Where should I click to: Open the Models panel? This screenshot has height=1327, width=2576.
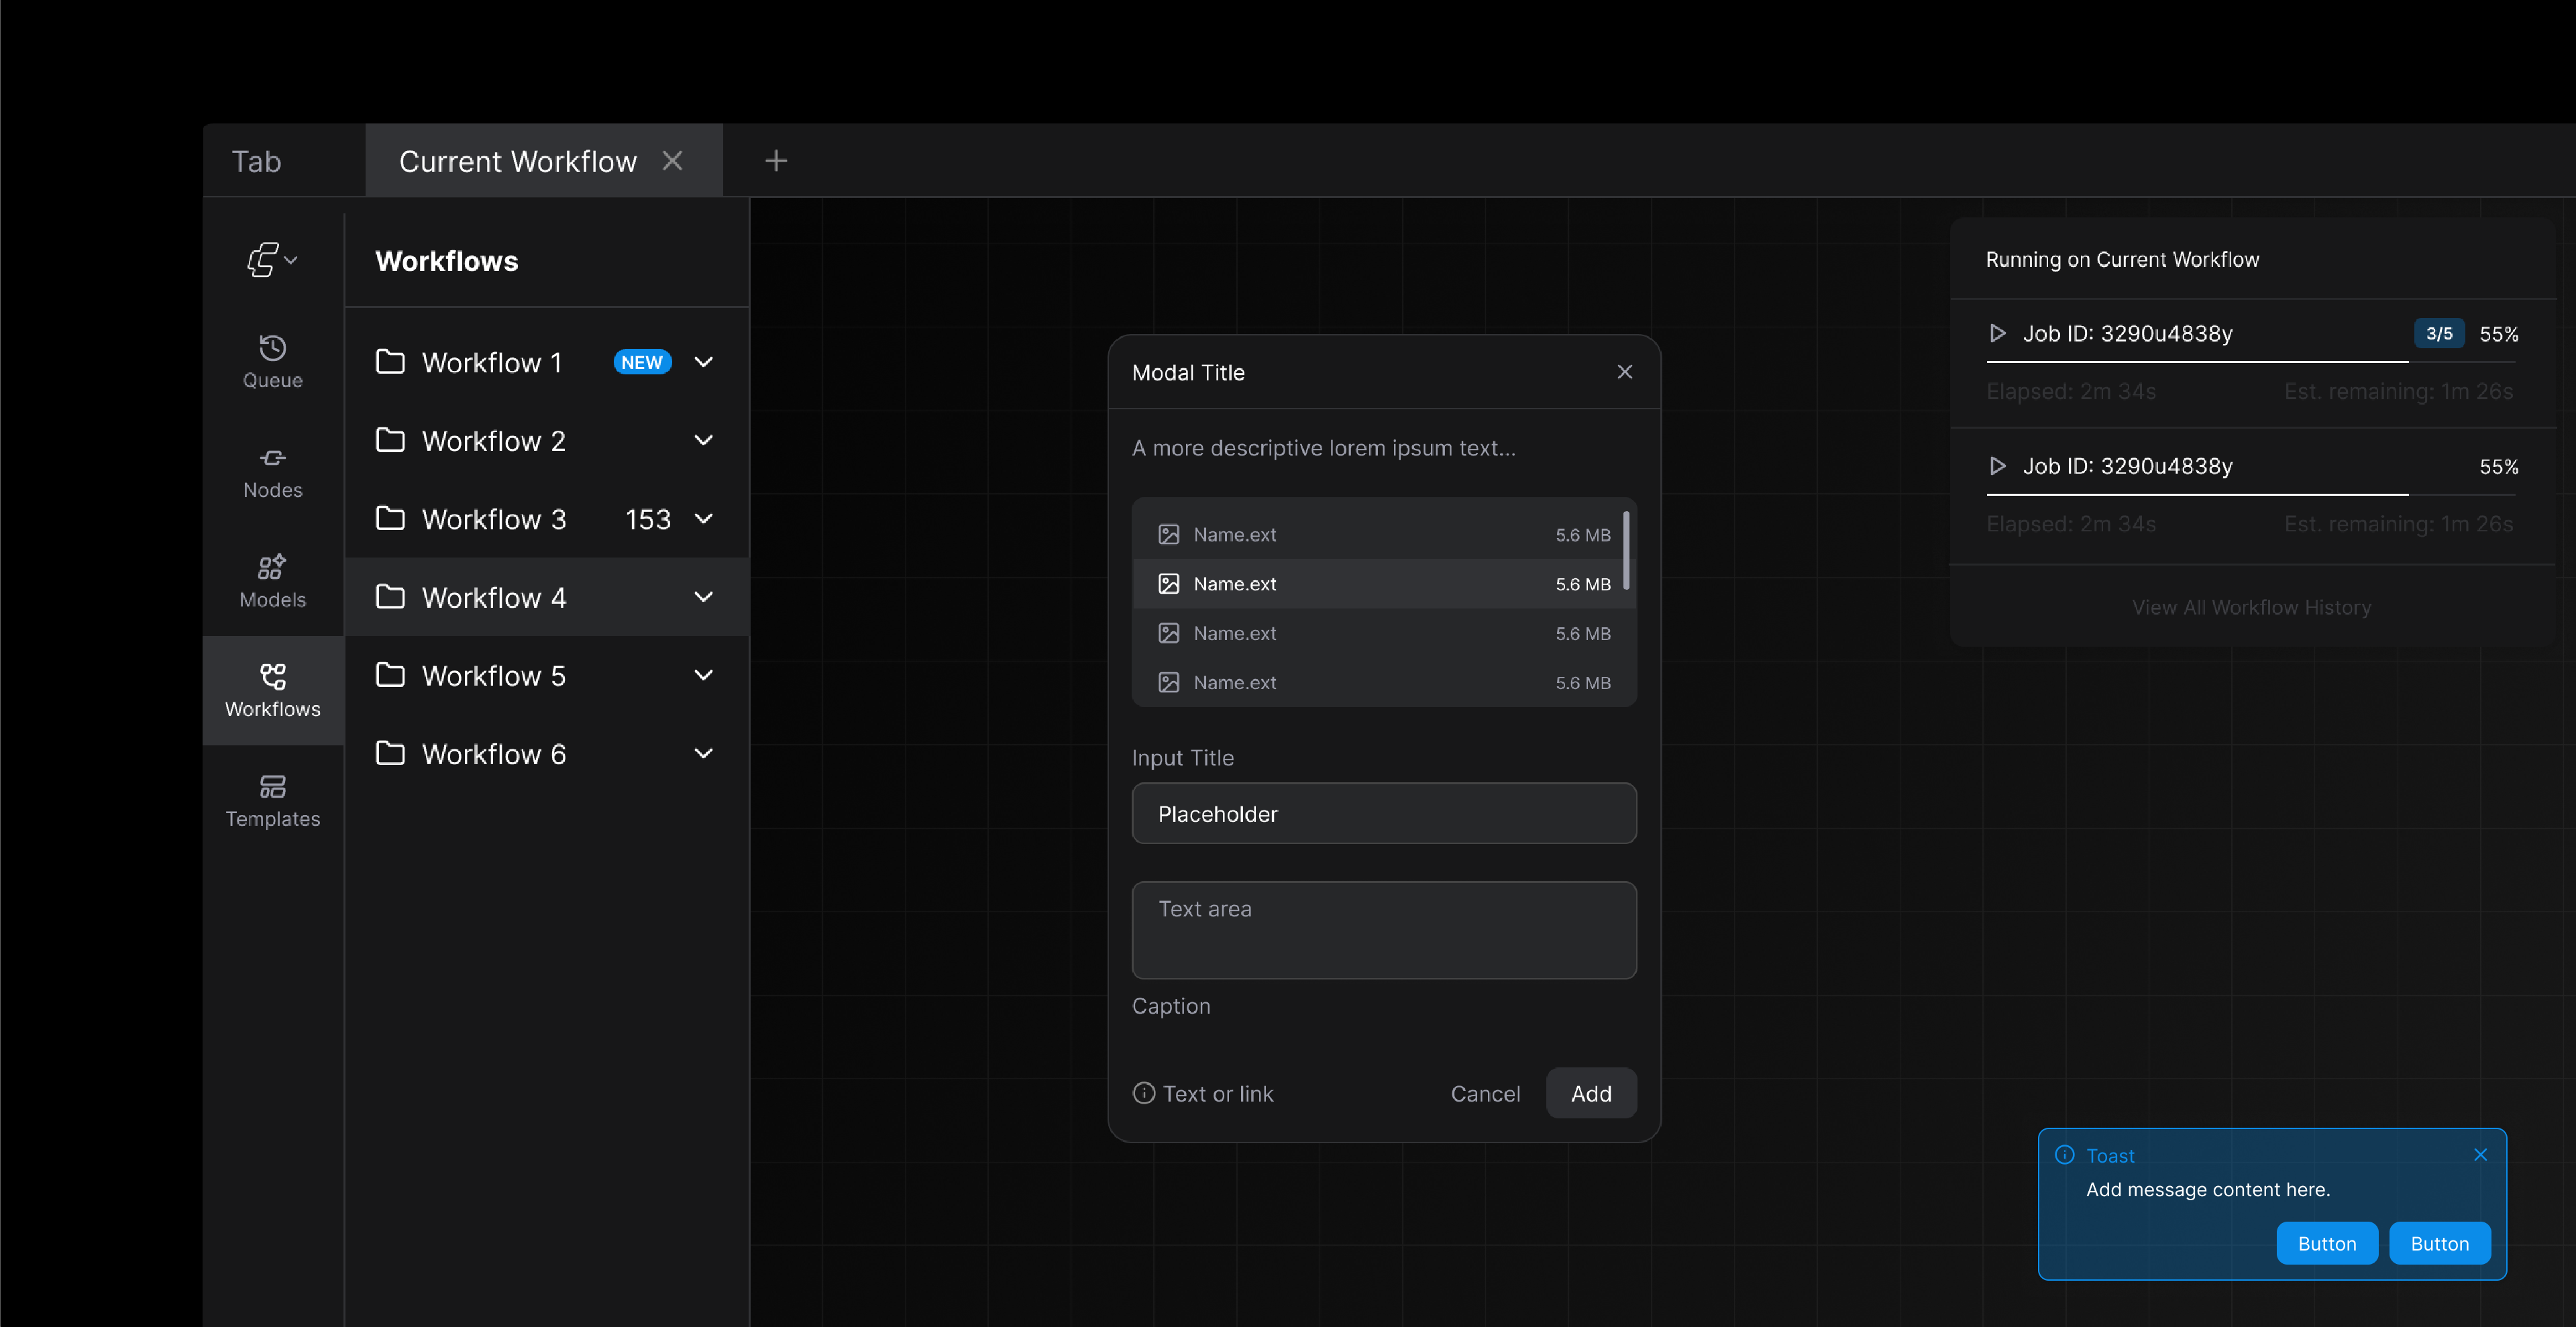pyautogui.click(x=272, y=581)
